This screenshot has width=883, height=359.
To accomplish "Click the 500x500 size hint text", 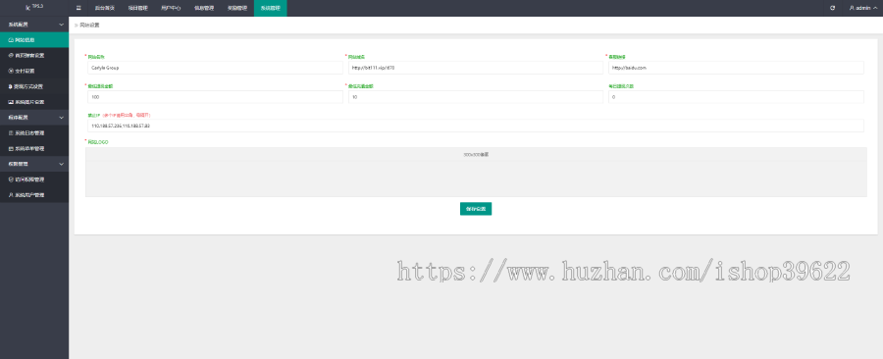I will 476,154.
